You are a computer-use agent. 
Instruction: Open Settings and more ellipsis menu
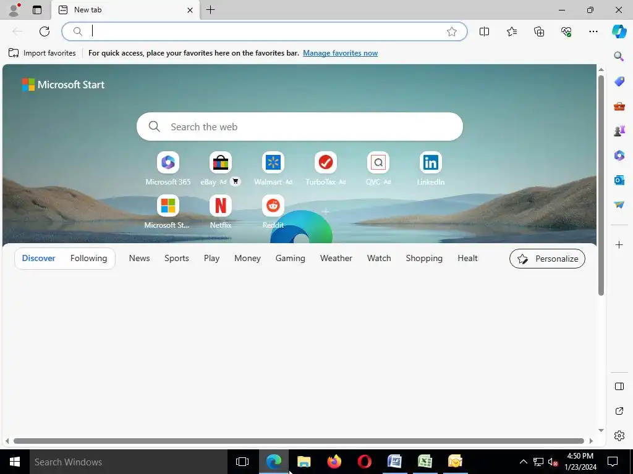click(x=593, y=31)
